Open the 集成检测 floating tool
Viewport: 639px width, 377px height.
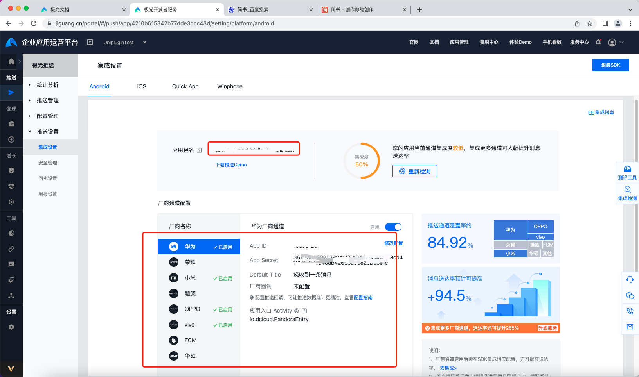coord(627,193)
